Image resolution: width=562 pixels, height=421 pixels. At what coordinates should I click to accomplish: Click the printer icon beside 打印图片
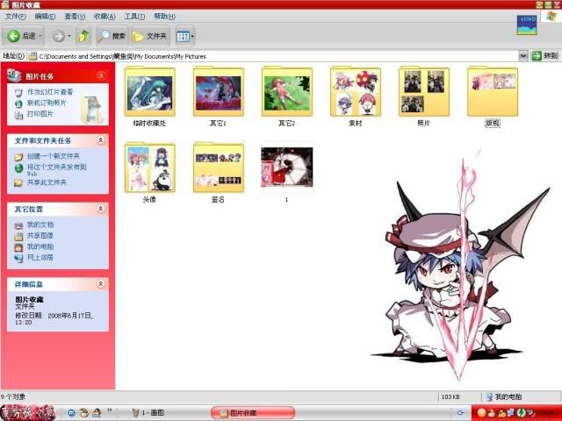pyautogui.click(x=18, y=115)
